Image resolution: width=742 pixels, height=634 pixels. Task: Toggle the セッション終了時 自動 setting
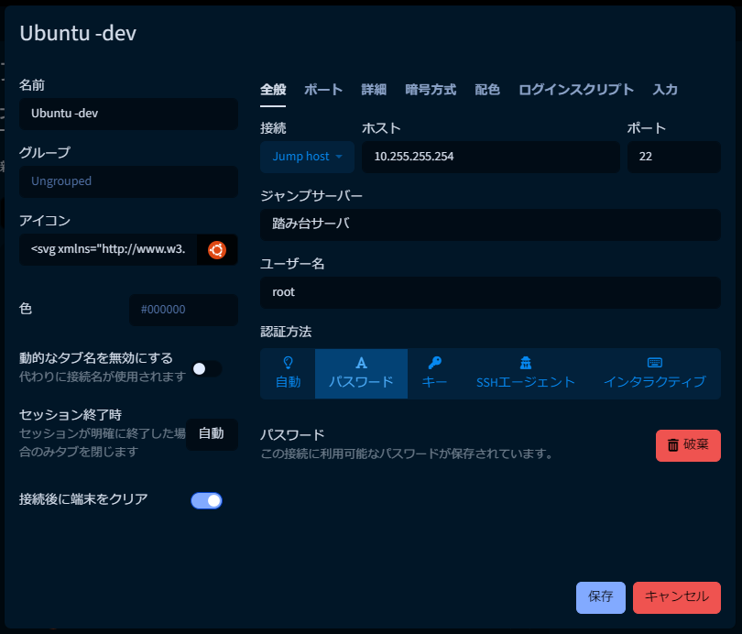[213, 434]
